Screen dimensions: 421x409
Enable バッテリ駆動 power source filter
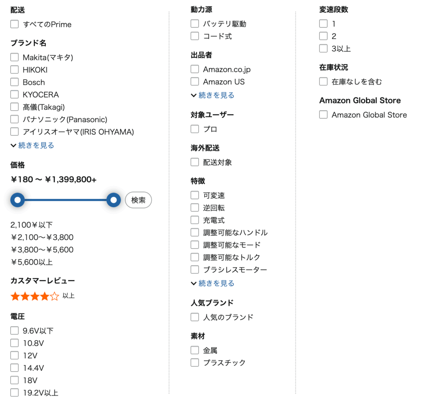[194, 23]
